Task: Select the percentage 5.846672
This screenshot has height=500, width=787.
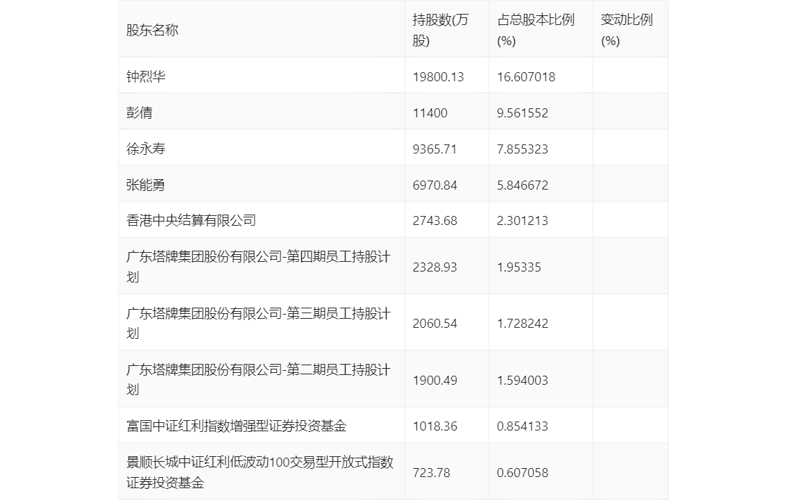Action: (x=523, y=185)
